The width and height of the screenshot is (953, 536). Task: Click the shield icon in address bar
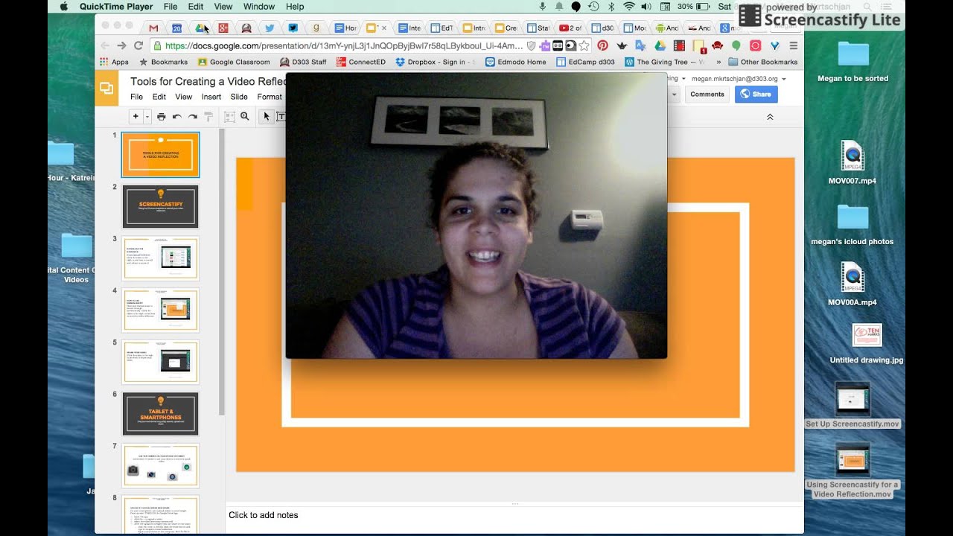[x=531, y=45]
